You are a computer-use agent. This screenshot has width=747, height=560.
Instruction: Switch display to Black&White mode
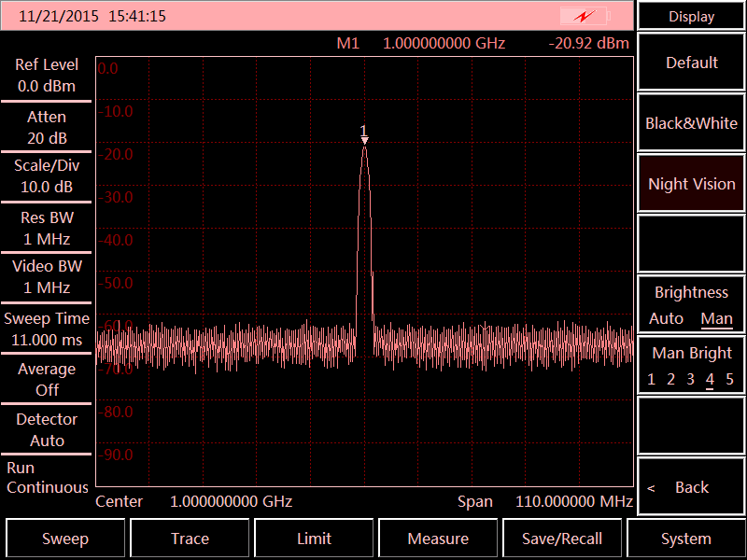coord(691,123)
